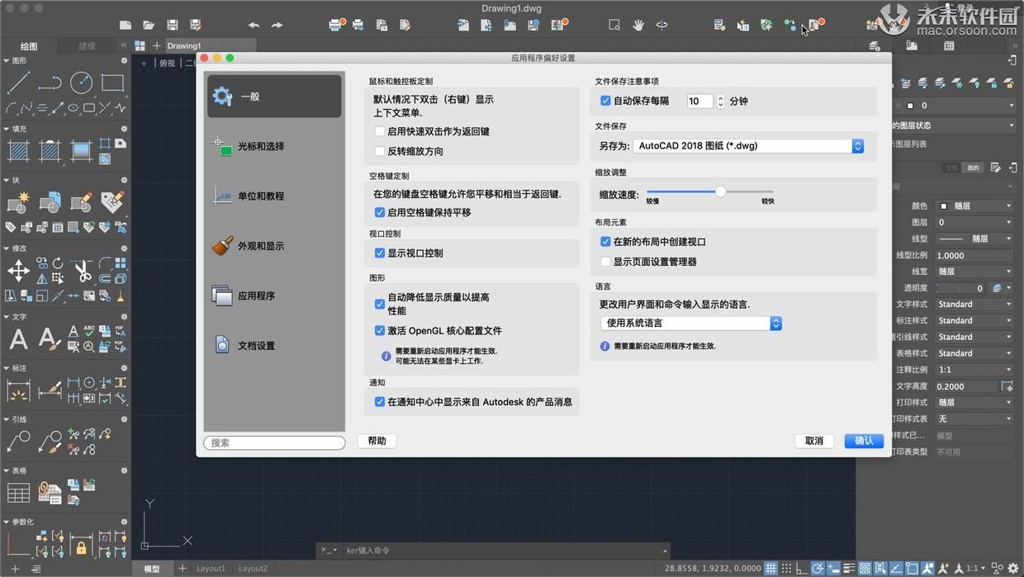The image size is (1024, 577).
Task: Click the 确认 button
Action: pyautogui.click(x=864, y=441)
